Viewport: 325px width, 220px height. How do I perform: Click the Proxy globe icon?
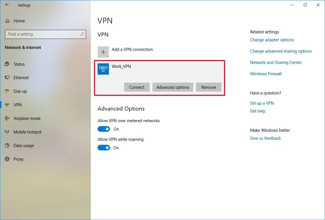pos(7,159)
